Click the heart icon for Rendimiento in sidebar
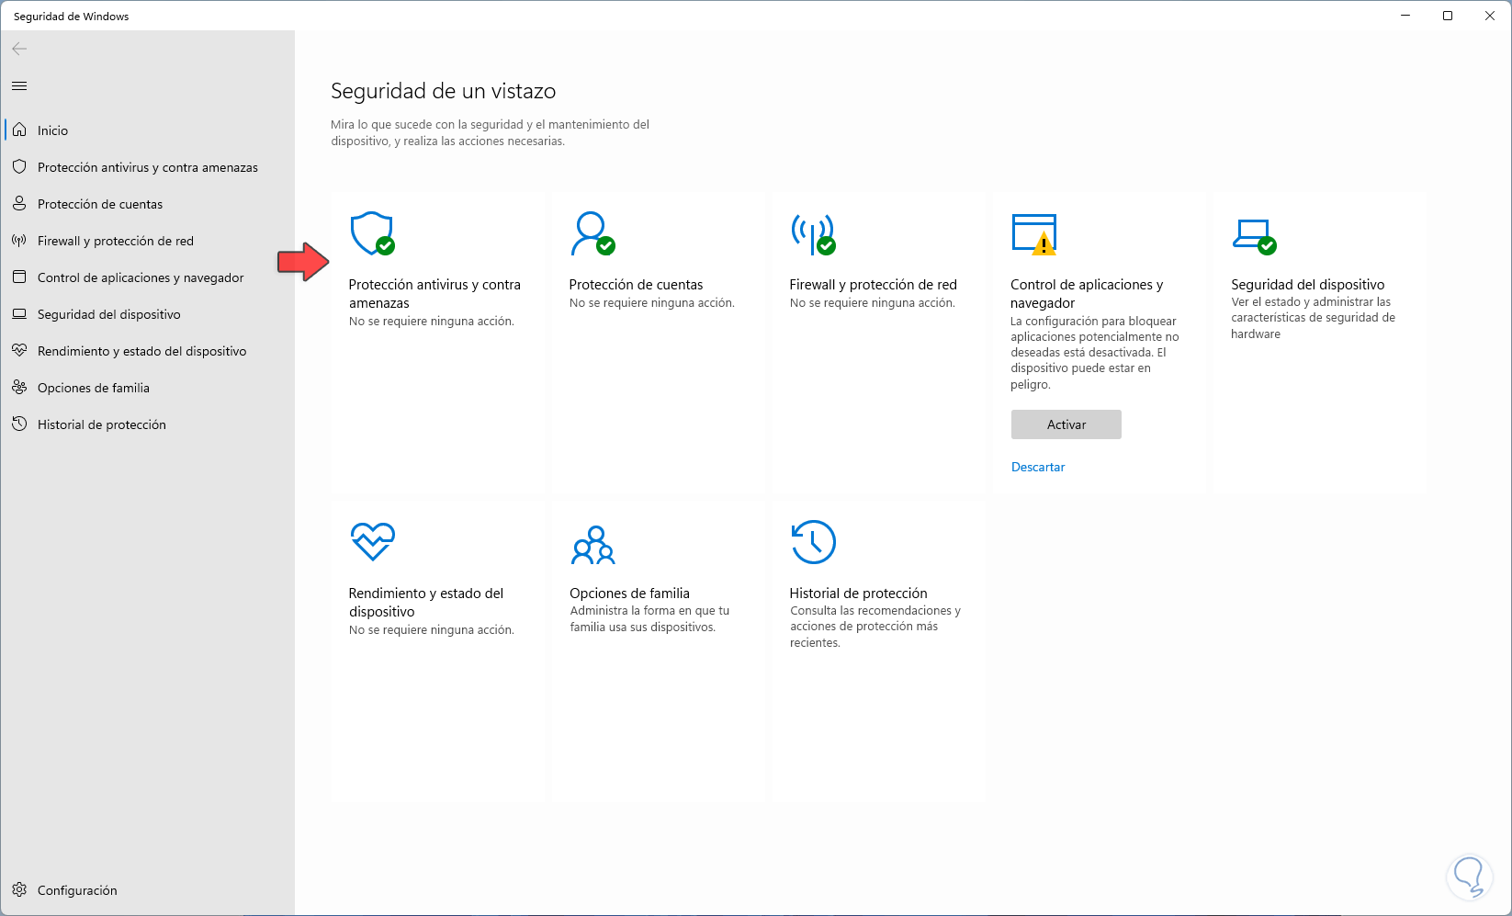 [19, 350]
